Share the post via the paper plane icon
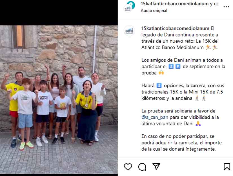The height and width of the screenshot is (176, 233). 156,166
